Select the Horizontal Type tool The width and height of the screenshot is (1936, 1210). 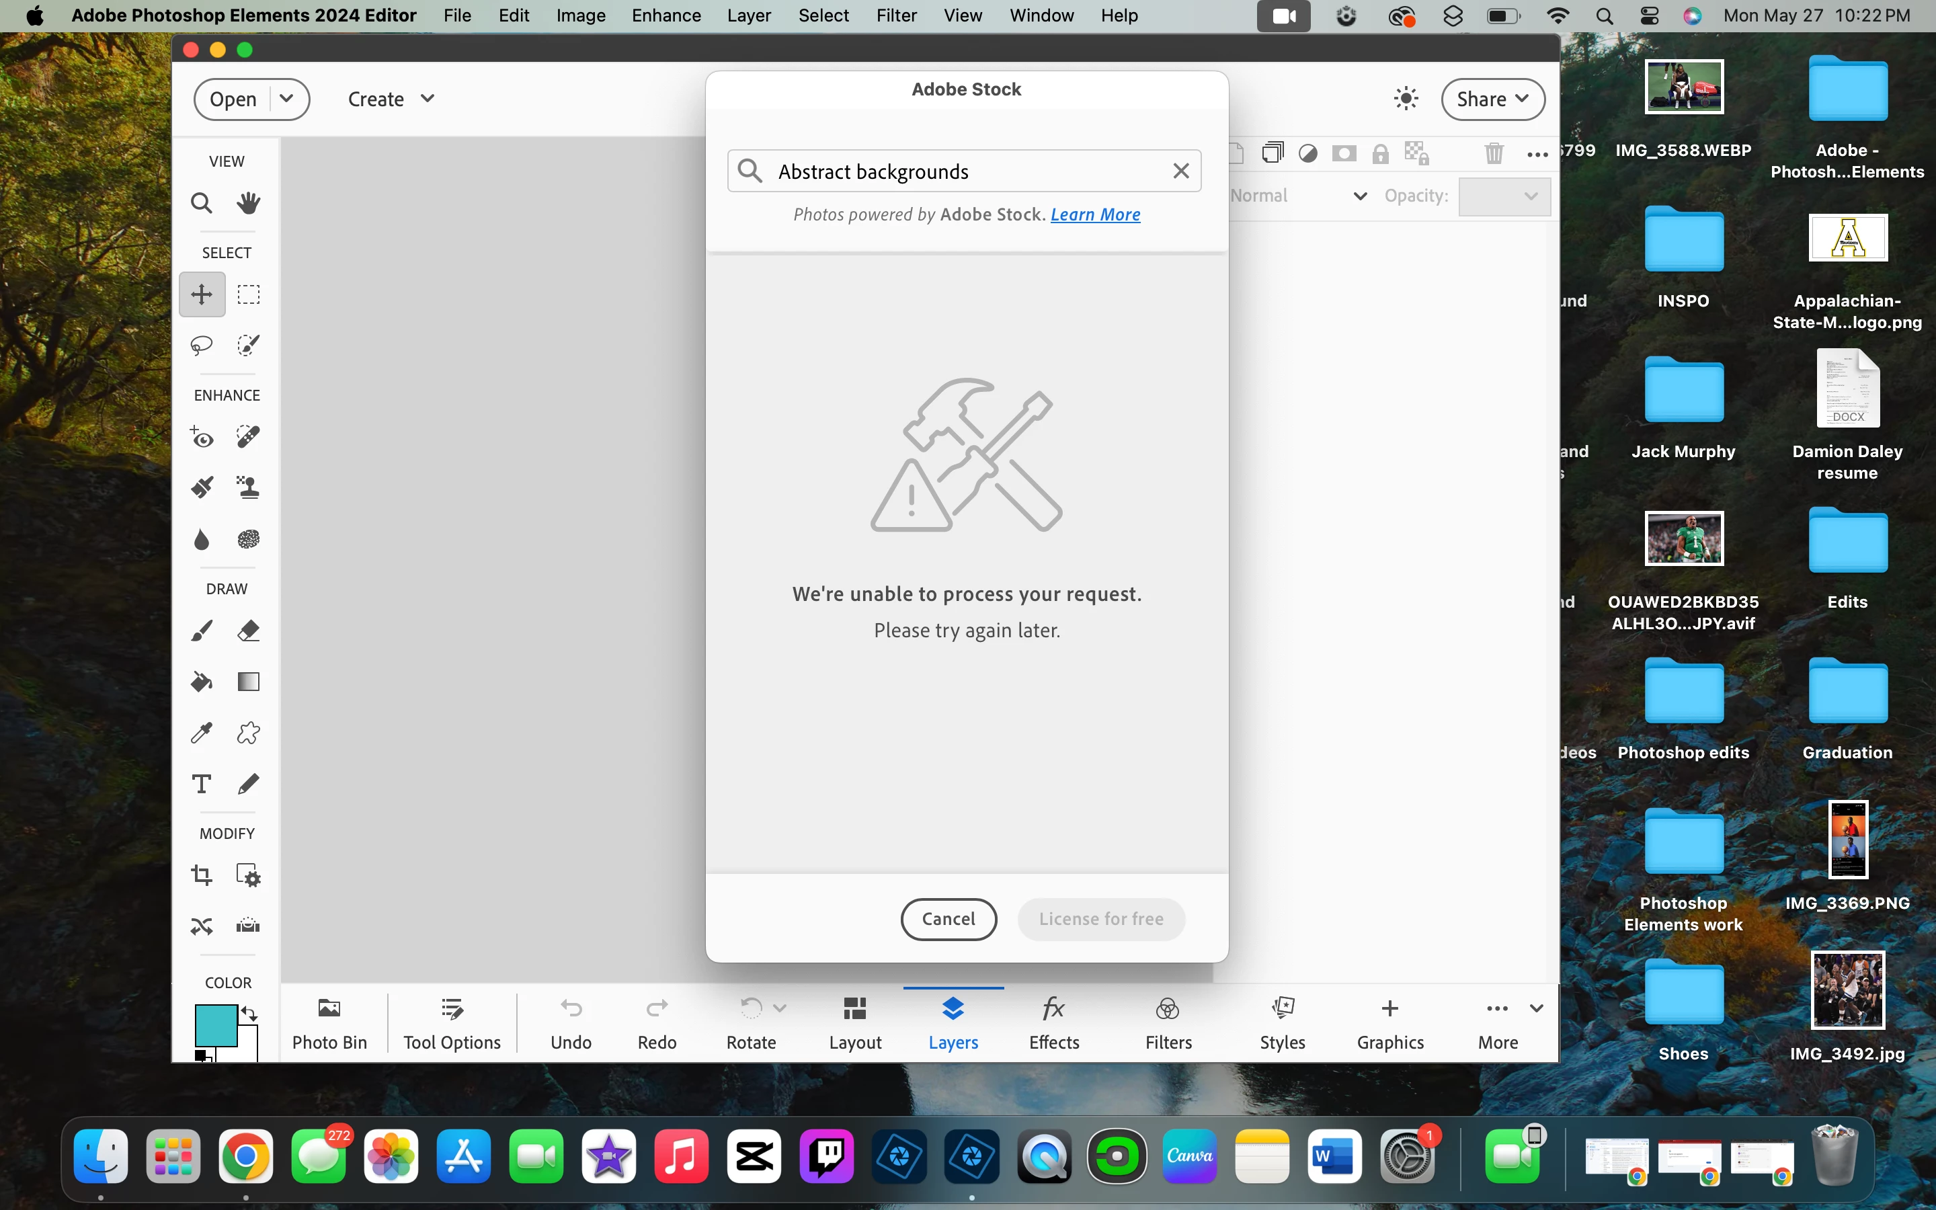201,783
